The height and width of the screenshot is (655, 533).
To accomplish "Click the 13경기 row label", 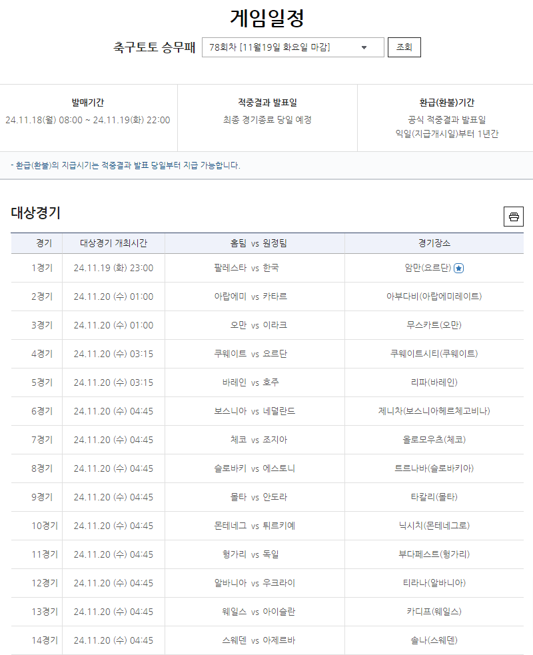I will coord(45,612).
